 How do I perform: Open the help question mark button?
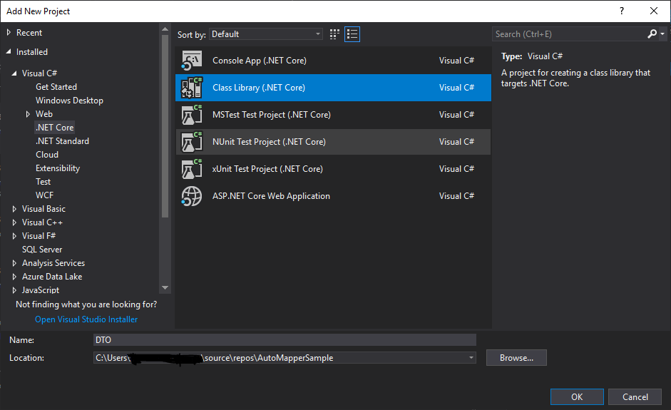pyautogui.click(x=622, y=11)
